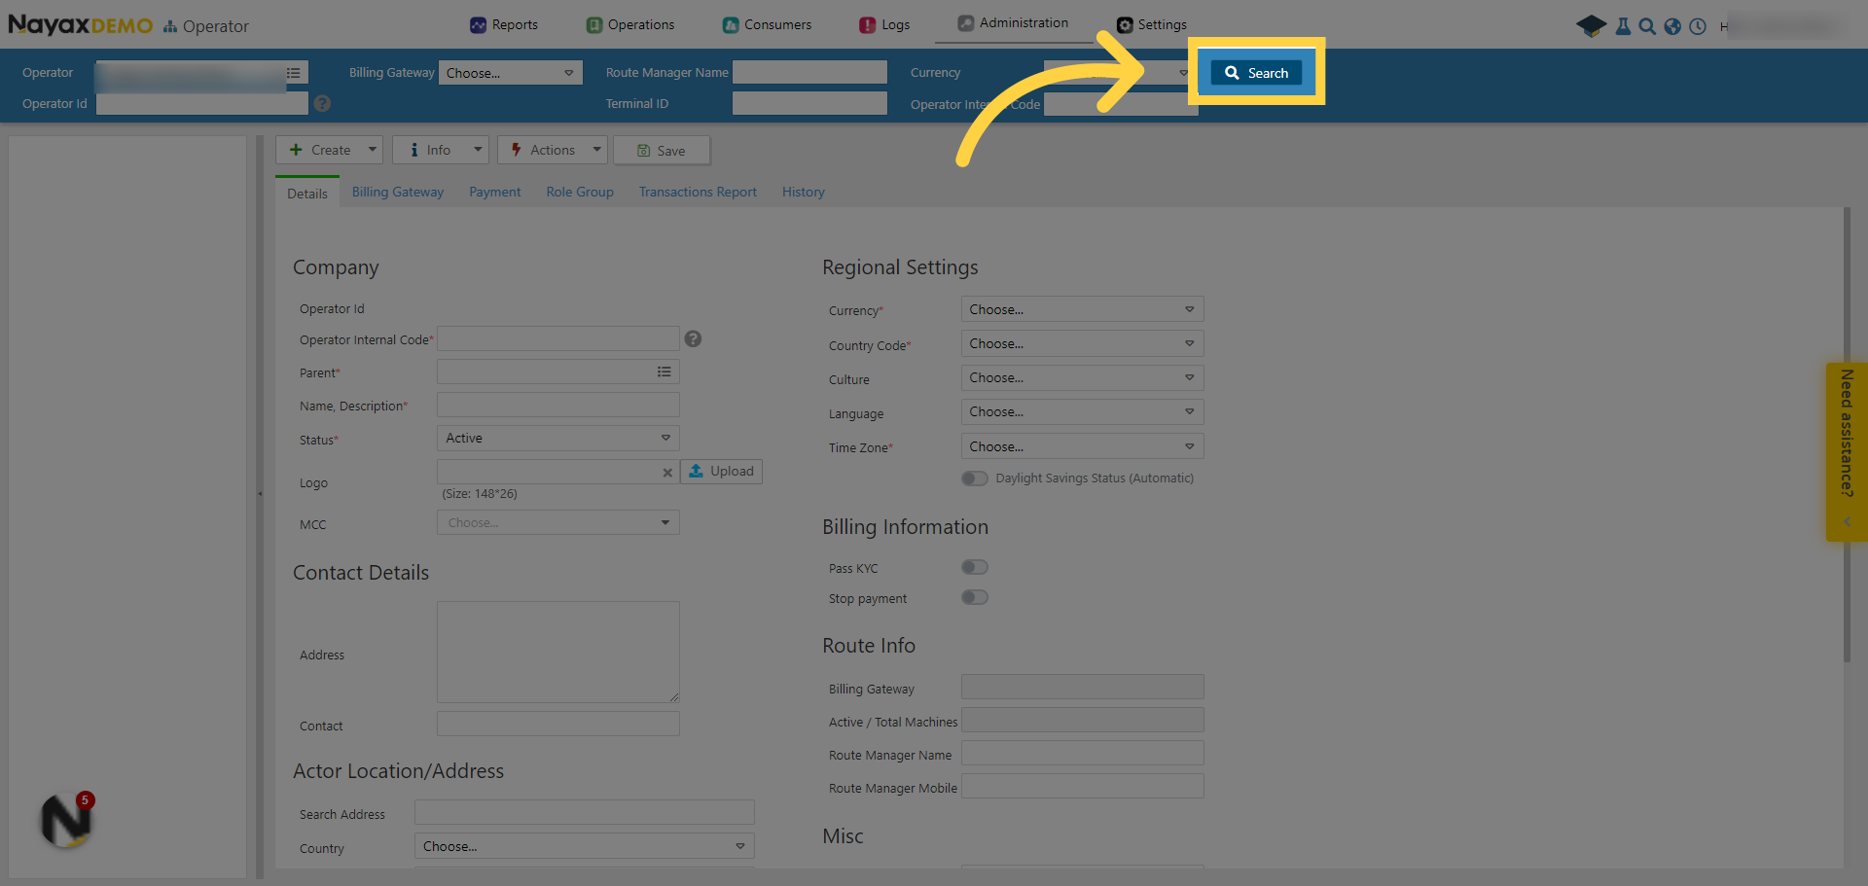Switch to the Transactions Report tab
Viewport: 1868px width, 886px height.
pos(698,192)
